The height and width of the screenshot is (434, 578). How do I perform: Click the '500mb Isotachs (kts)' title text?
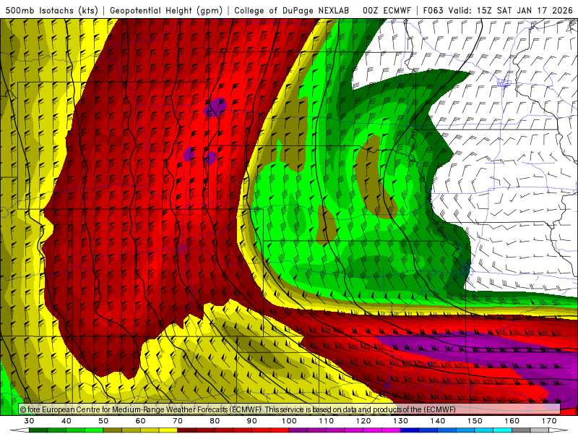point(52,10)
